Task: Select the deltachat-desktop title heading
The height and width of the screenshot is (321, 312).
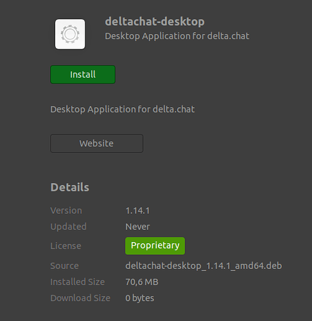Action: tap(155, 22)
